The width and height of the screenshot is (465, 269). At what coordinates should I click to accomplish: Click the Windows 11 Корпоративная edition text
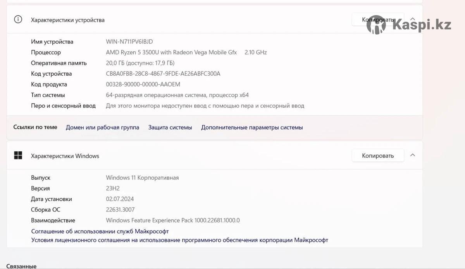(142, 178)
